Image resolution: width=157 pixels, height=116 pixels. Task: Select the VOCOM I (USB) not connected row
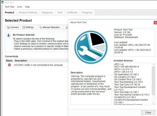point(37,65)
